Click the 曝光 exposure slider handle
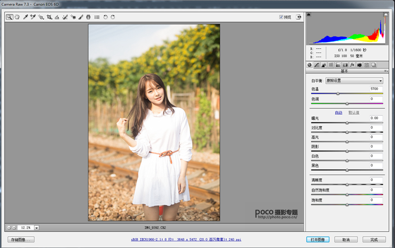The image size is (395, 248). [347, 123]
